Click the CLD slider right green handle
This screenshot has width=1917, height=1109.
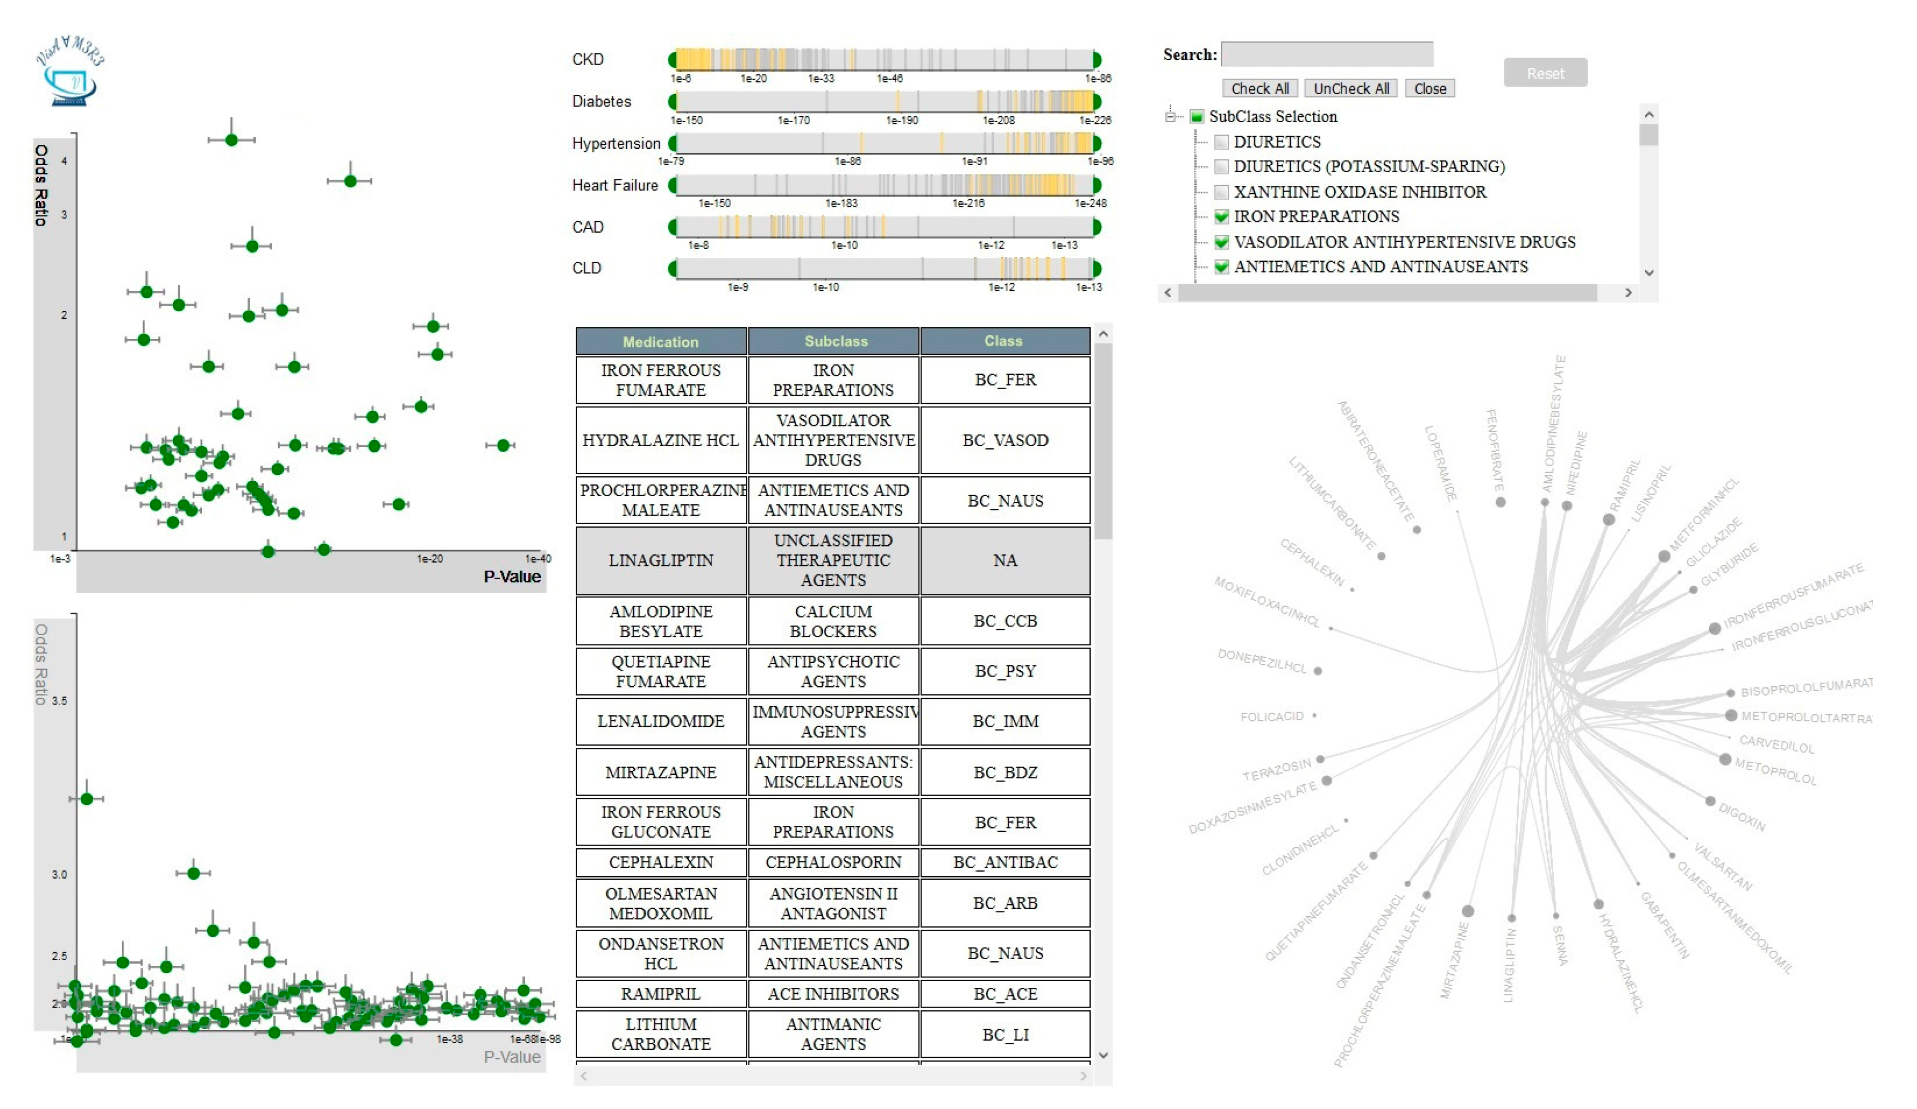click(x=1097, y=268)
